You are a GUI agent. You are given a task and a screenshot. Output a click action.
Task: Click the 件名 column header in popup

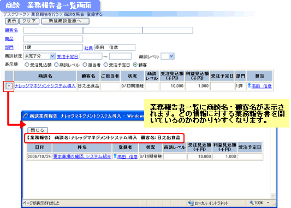coord(82,147)
